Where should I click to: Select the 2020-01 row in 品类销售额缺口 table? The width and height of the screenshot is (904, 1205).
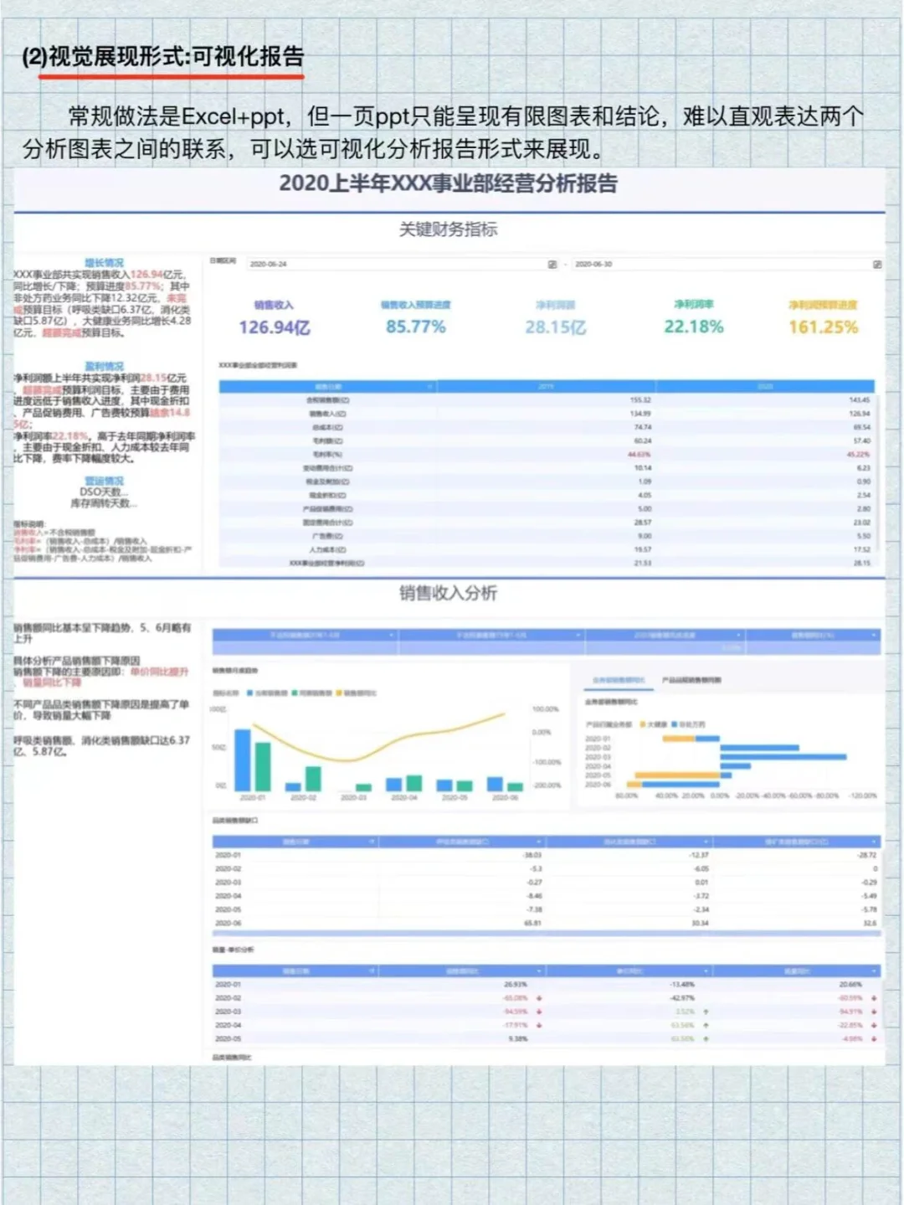click(x=547, y=855)
